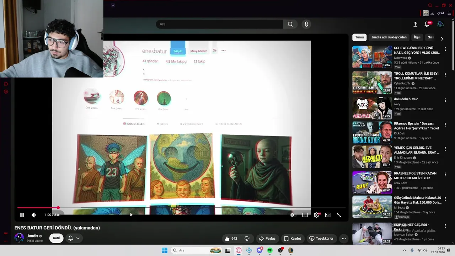Screen dimensions: 455x256
Task: Open options menu for RRaenee Epstein video
Action: coord(445,125)
